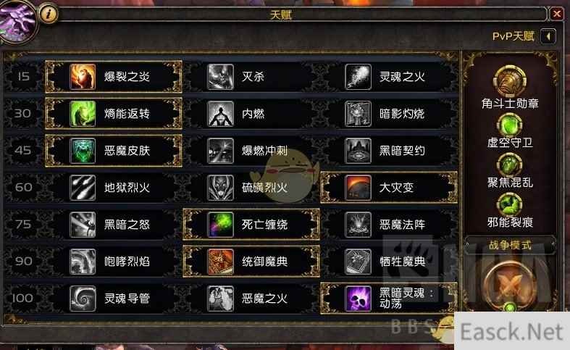Toggle the 虚空守卫 PvP talent slot
The height and width of the screenshot is (350, 570).
click(510, 125)
